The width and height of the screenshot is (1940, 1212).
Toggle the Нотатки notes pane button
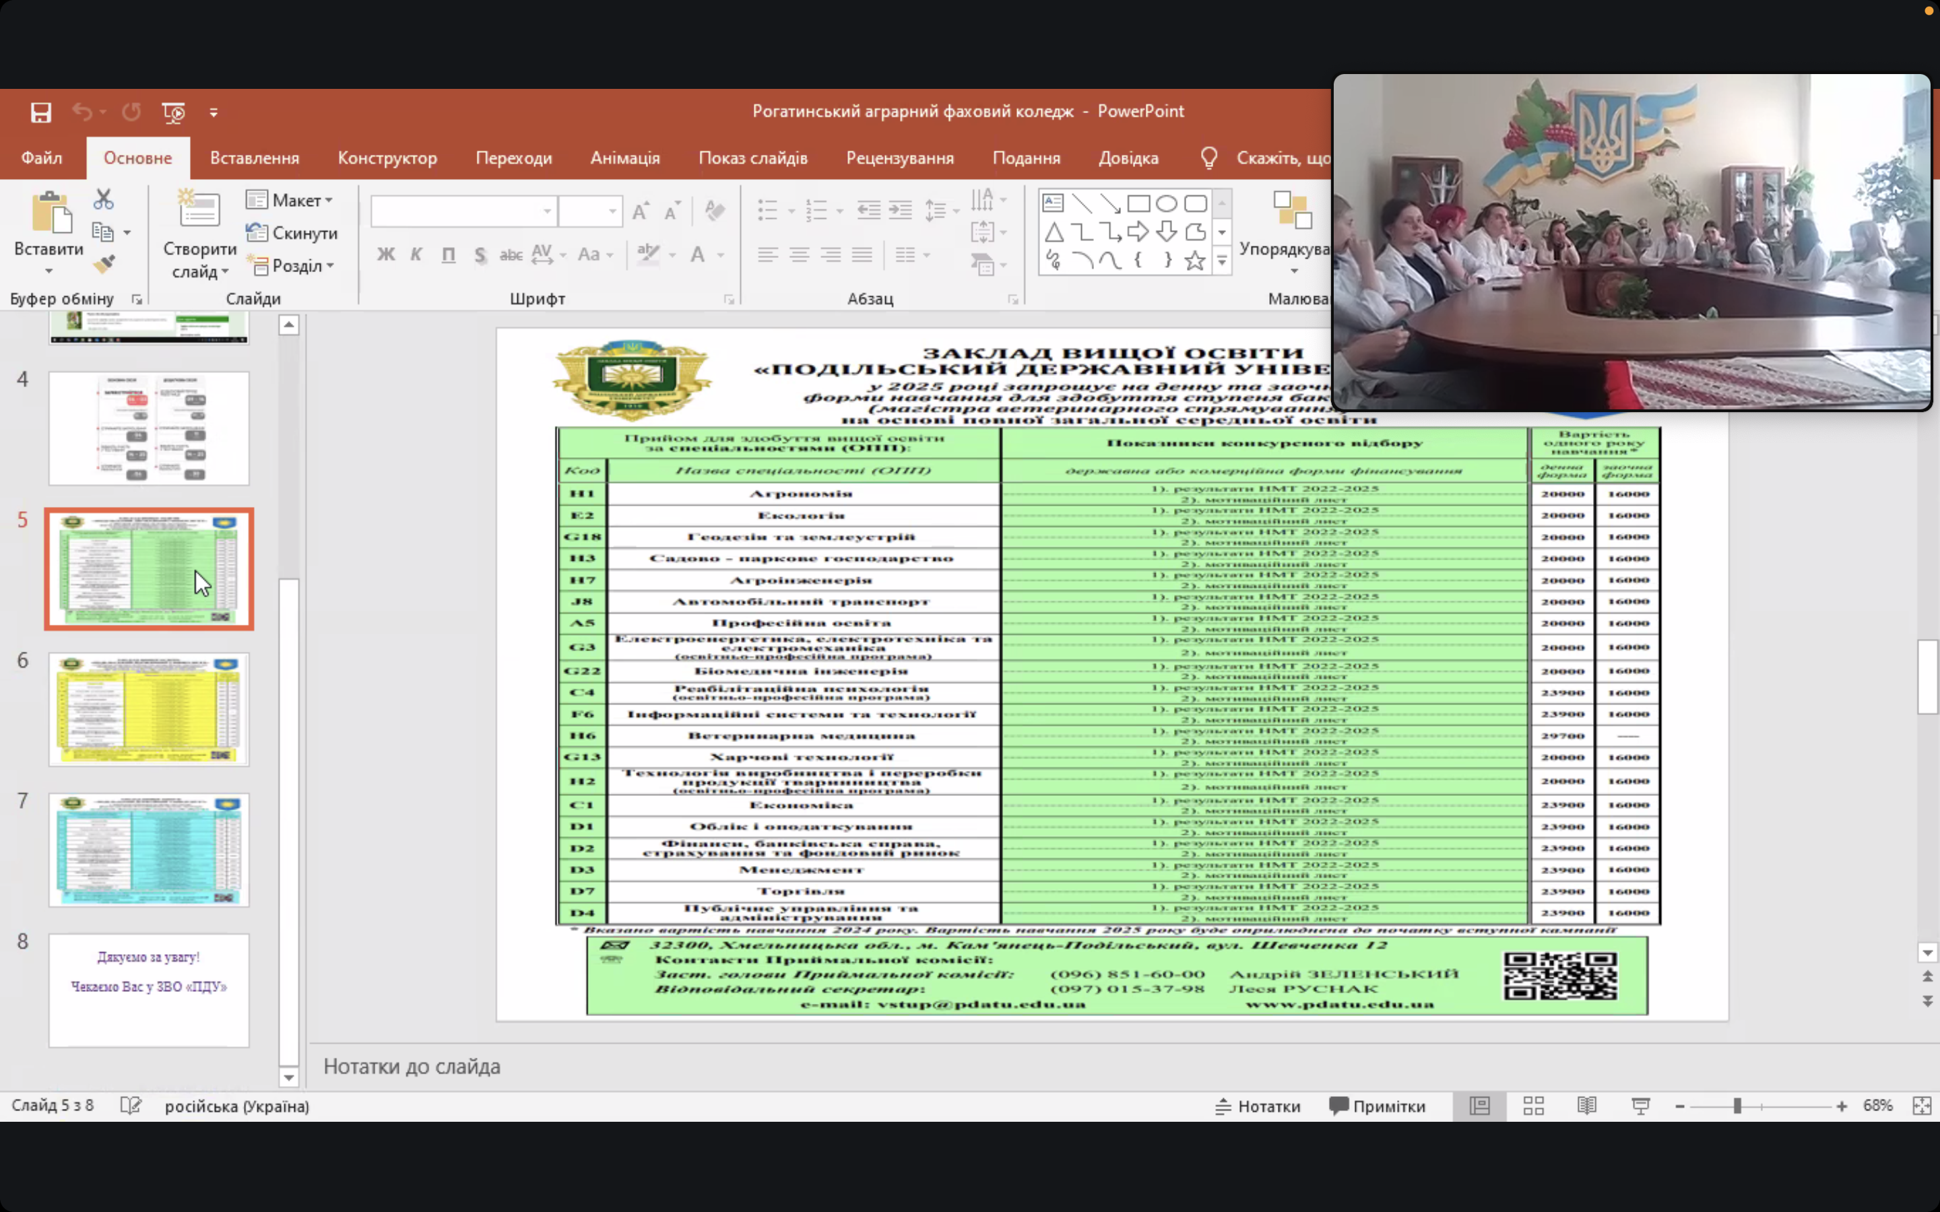coord(1258,1106)
